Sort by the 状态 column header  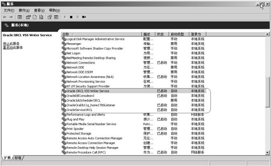(162, 34)
